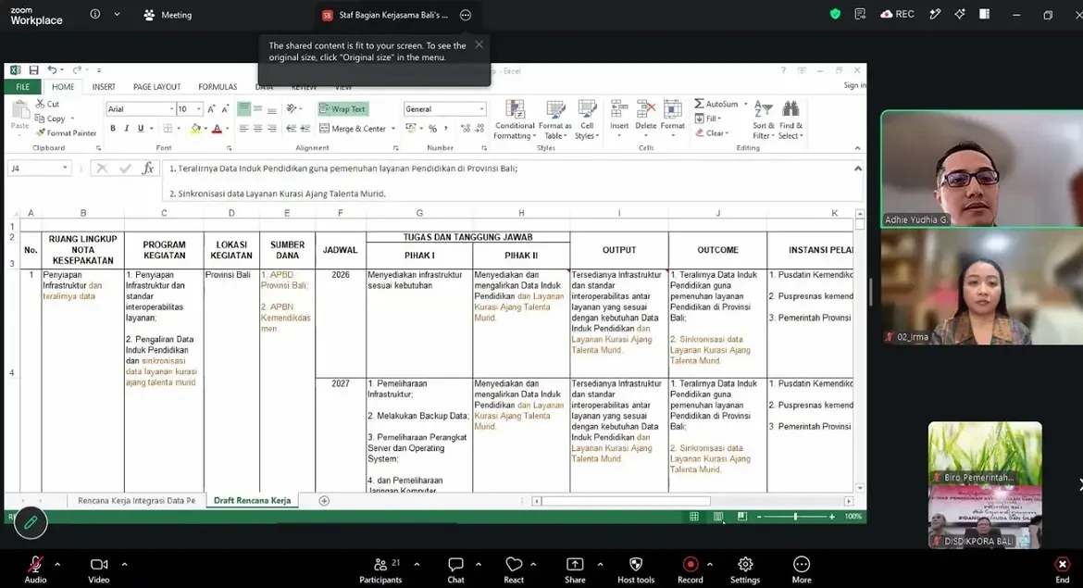Pick the red font color swatch
Viewport: 1083px width, 588px height.
tap(217, 129)
